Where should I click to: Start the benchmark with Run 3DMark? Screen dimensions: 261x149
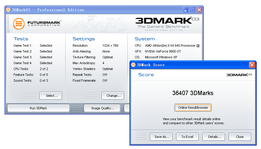[x=38, y=108]
